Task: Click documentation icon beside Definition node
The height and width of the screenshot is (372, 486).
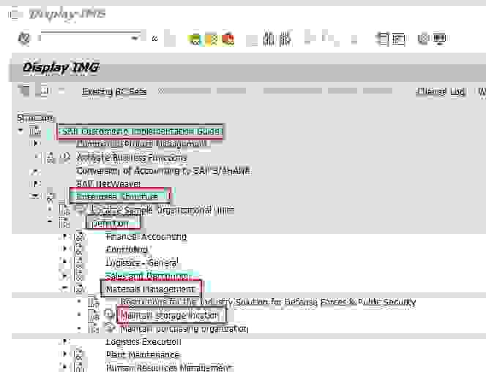Action: [64, 223]
